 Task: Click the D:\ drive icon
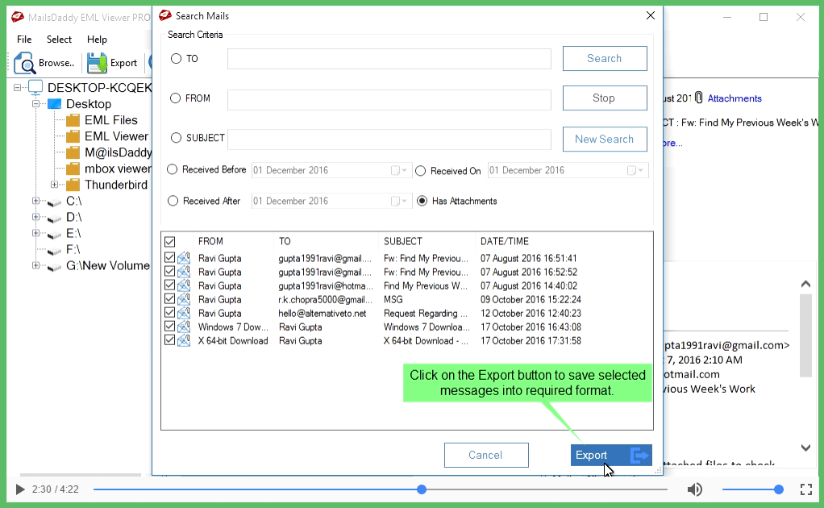click(x=54, y=219)
